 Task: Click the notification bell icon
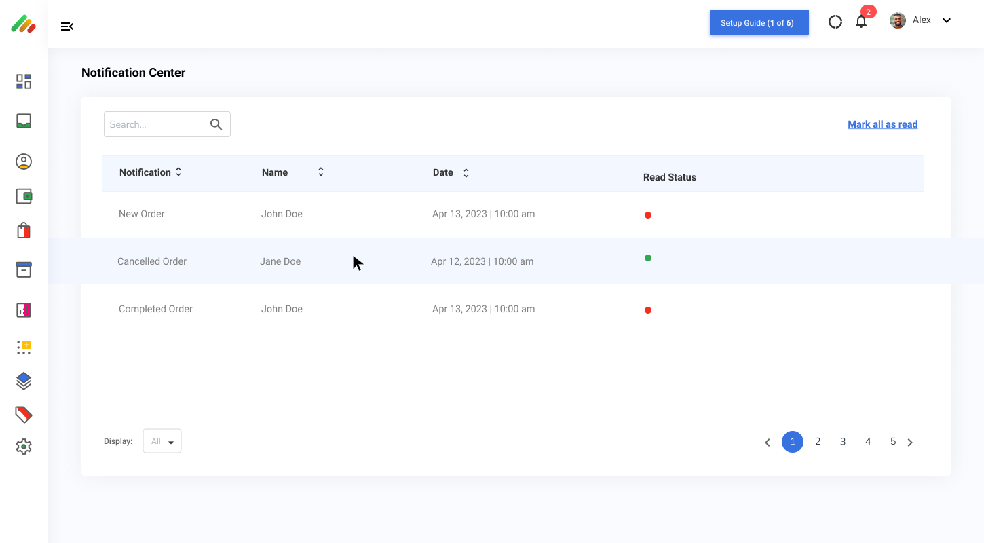point(861,22)
